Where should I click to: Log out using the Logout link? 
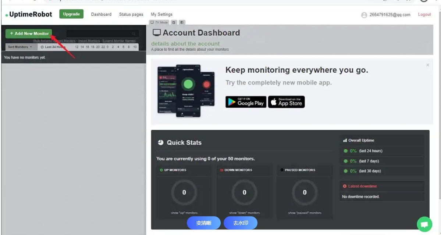tap(424, 14)
